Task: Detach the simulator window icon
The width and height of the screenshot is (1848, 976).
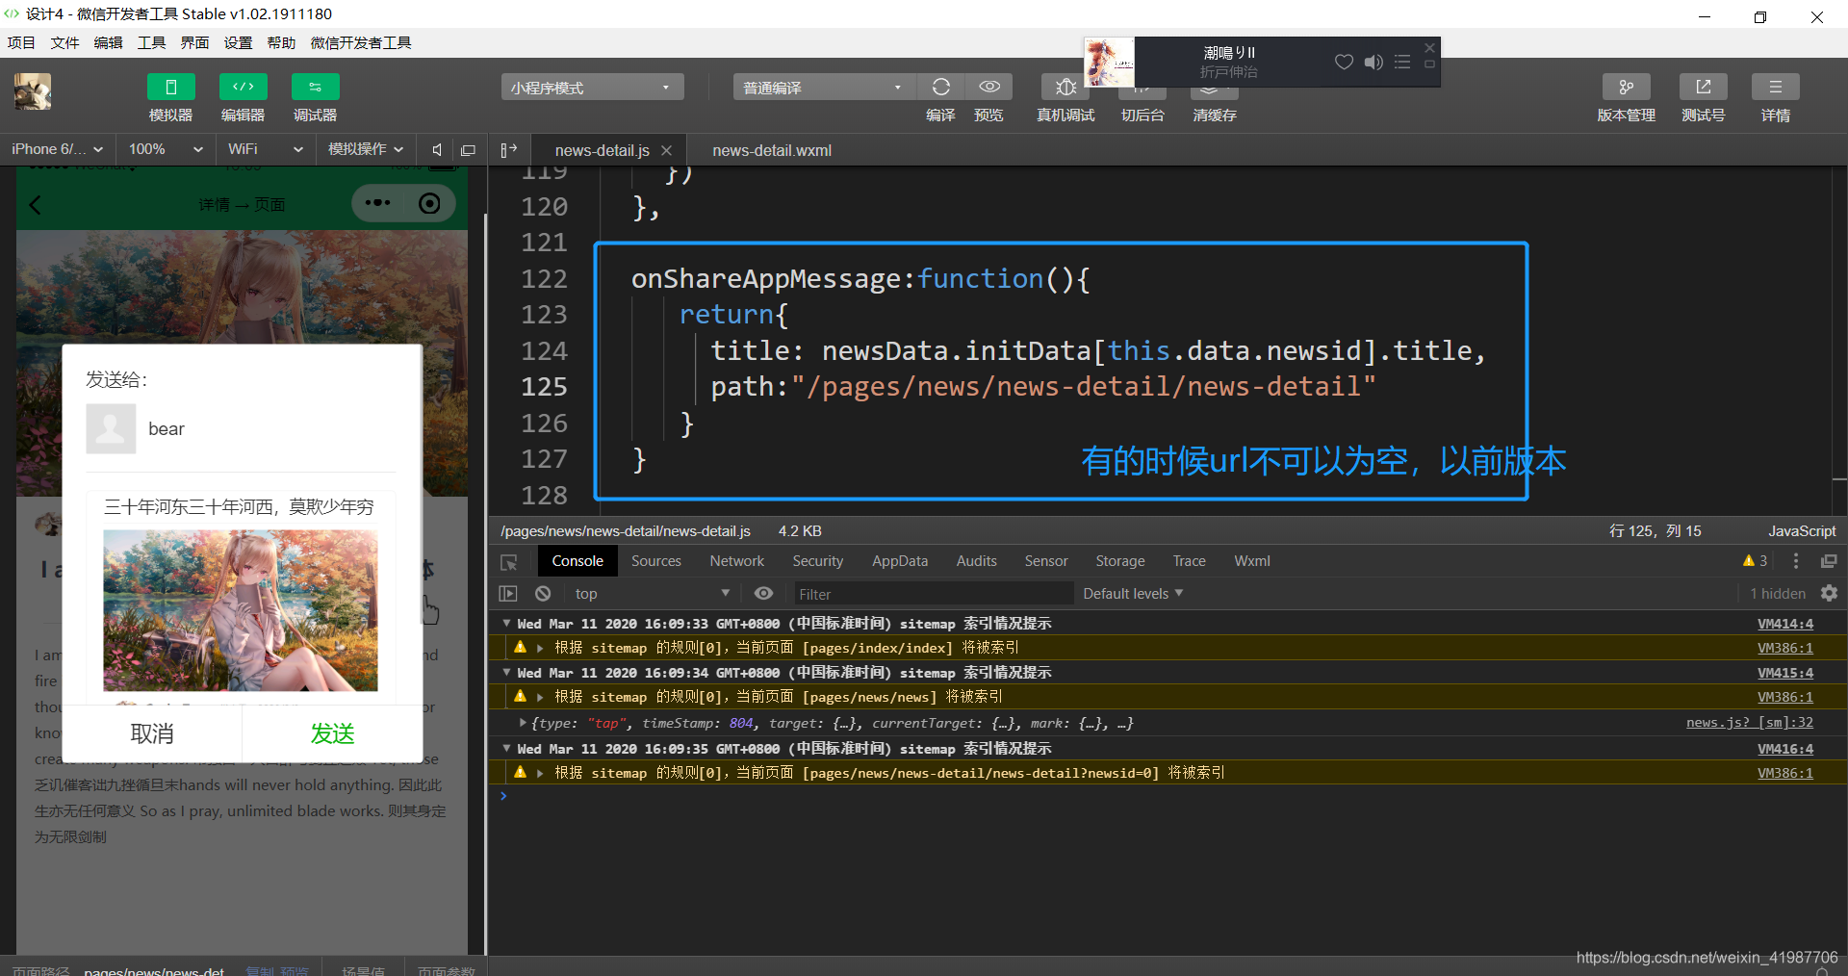Action: [469, 150]
